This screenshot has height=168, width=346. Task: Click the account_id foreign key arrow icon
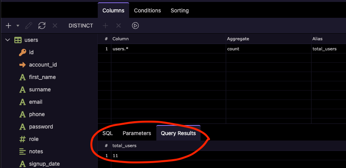[22, 65]
